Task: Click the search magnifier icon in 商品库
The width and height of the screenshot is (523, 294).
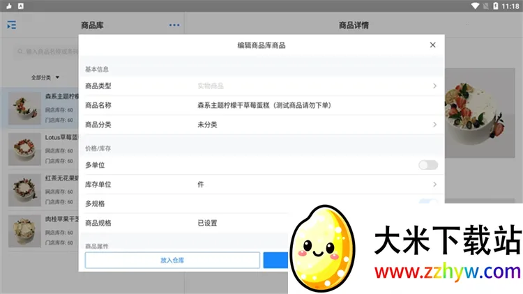Action: click(x=20, y=52)
